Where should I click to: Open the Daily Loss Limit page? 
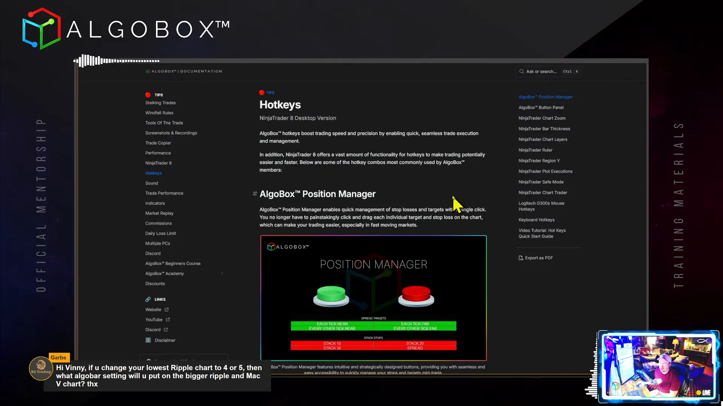[161, 234]
